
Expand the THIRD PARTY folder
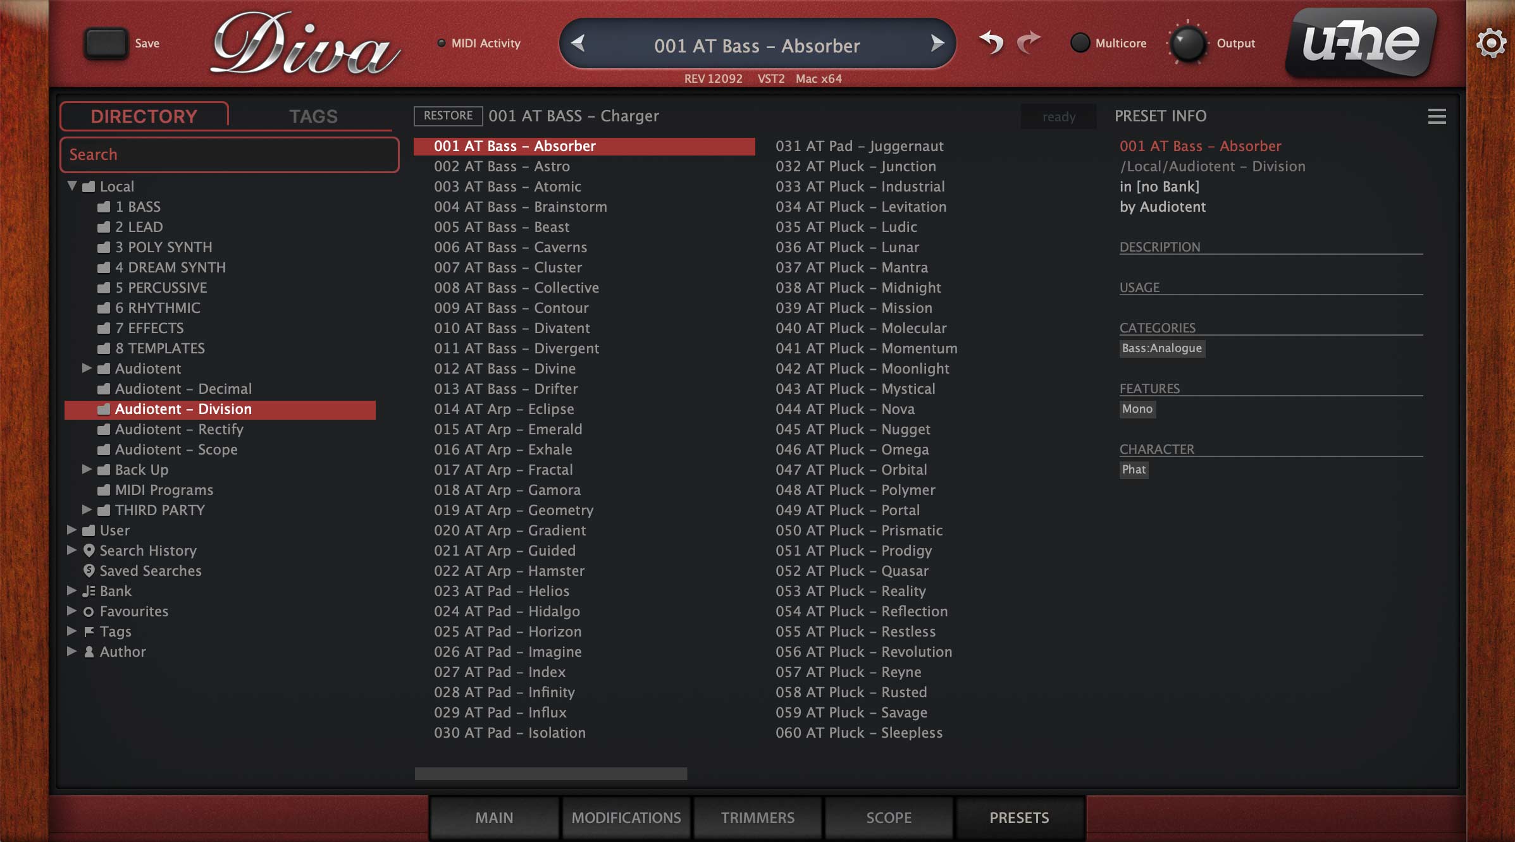tap(87, 509)
